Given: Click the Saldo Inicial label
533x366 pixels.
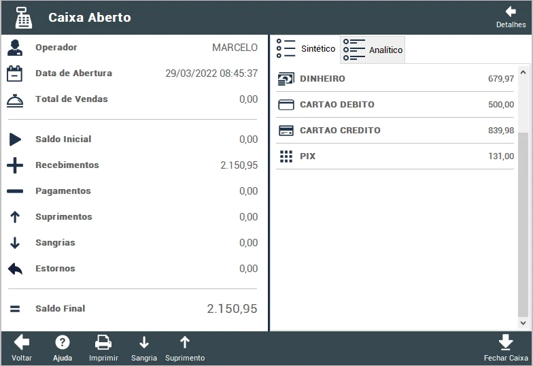Looking at the screenshot, I should [x=64, y=139].
